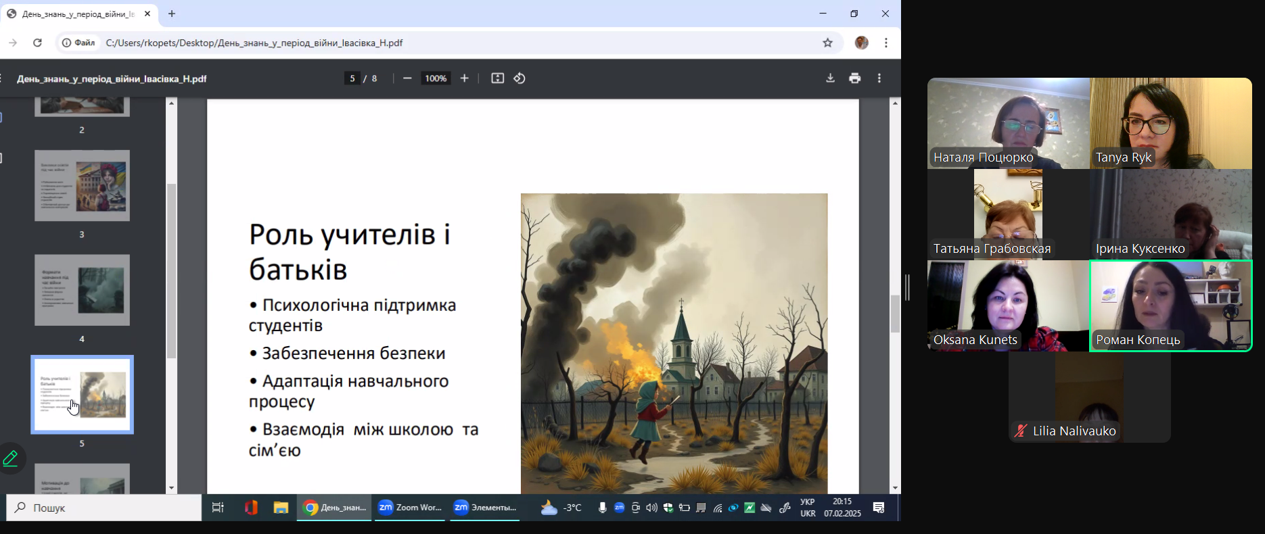This screenshot has height=534, width=1265.
Task: Select Татьяна Грабовская video tile
Action: (1009, 214)
